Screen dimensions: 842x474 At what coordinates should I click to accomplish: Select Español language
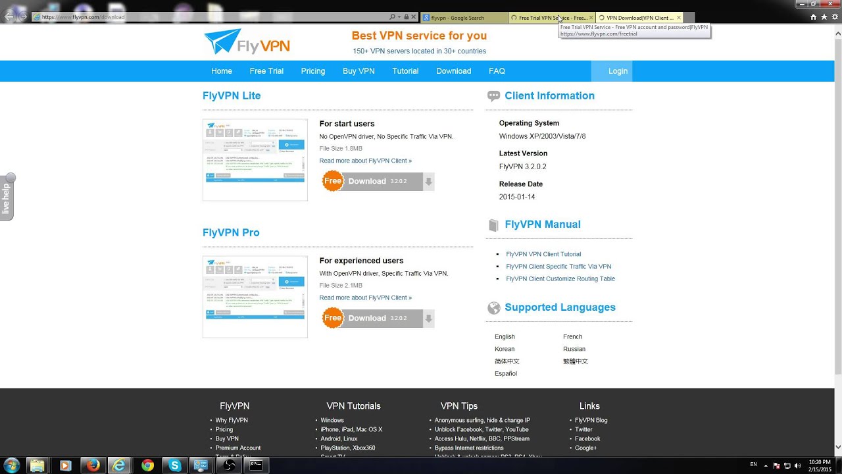coord(506,373)
